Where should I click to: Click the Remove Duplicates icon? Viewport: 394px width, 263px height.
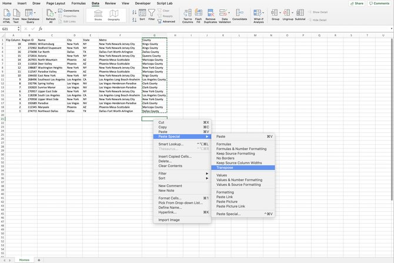click(x=211, y=13)
